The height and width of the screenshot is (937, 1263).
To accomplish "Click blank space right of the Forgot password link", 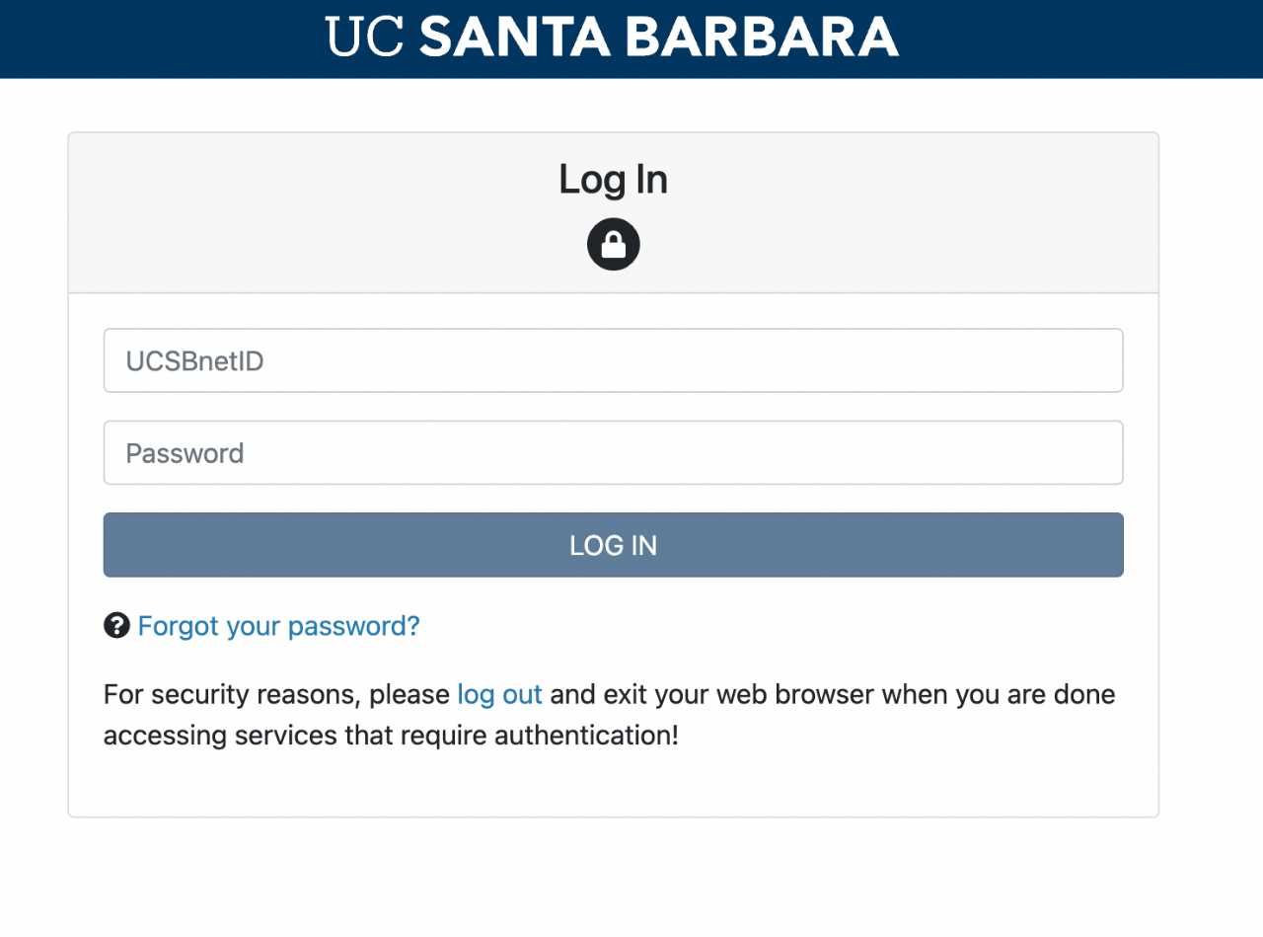I will click(770, 626).
